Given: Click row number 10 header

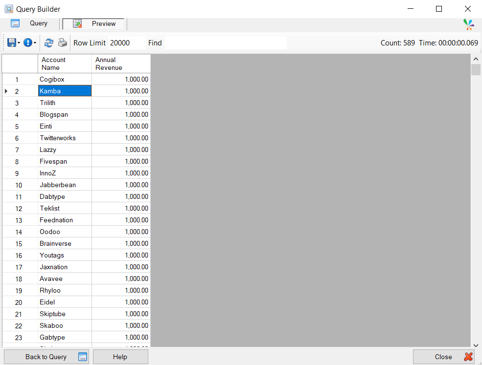Looking at the screenshot, I should coord(20,185).
